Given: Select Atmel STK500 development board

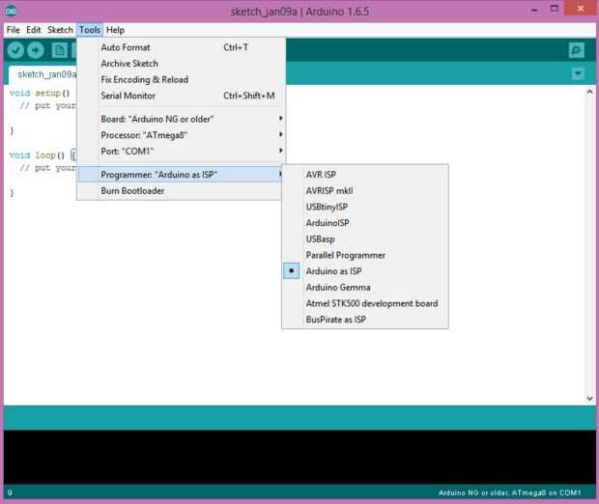Looking at the screenshot, I should (365, 303).
